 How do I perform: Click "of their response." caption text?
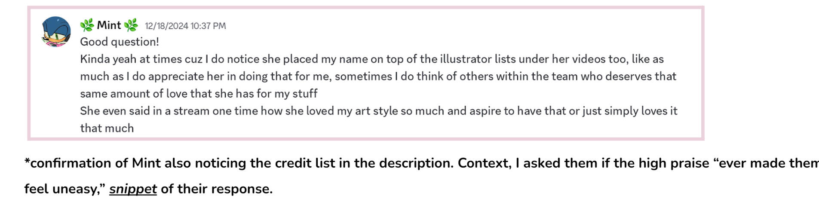pyautogui.click(x=216, y=189)
